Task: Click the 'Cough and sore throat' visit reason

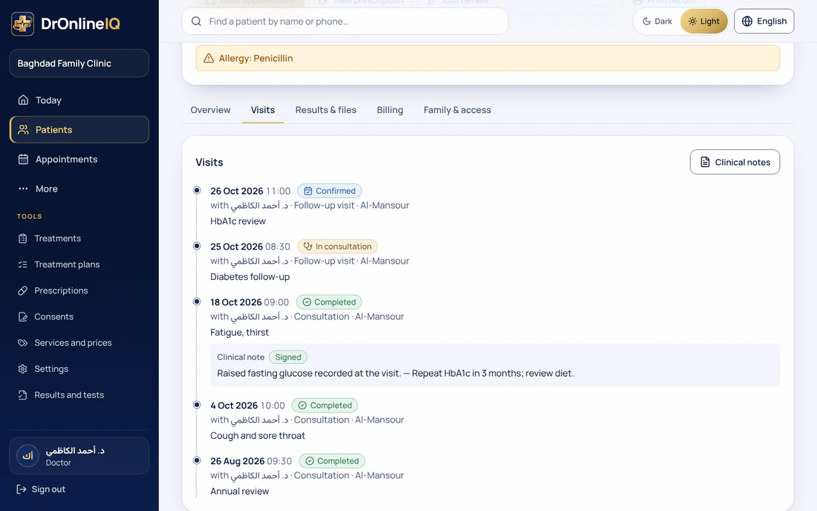Action: [258, 435]
